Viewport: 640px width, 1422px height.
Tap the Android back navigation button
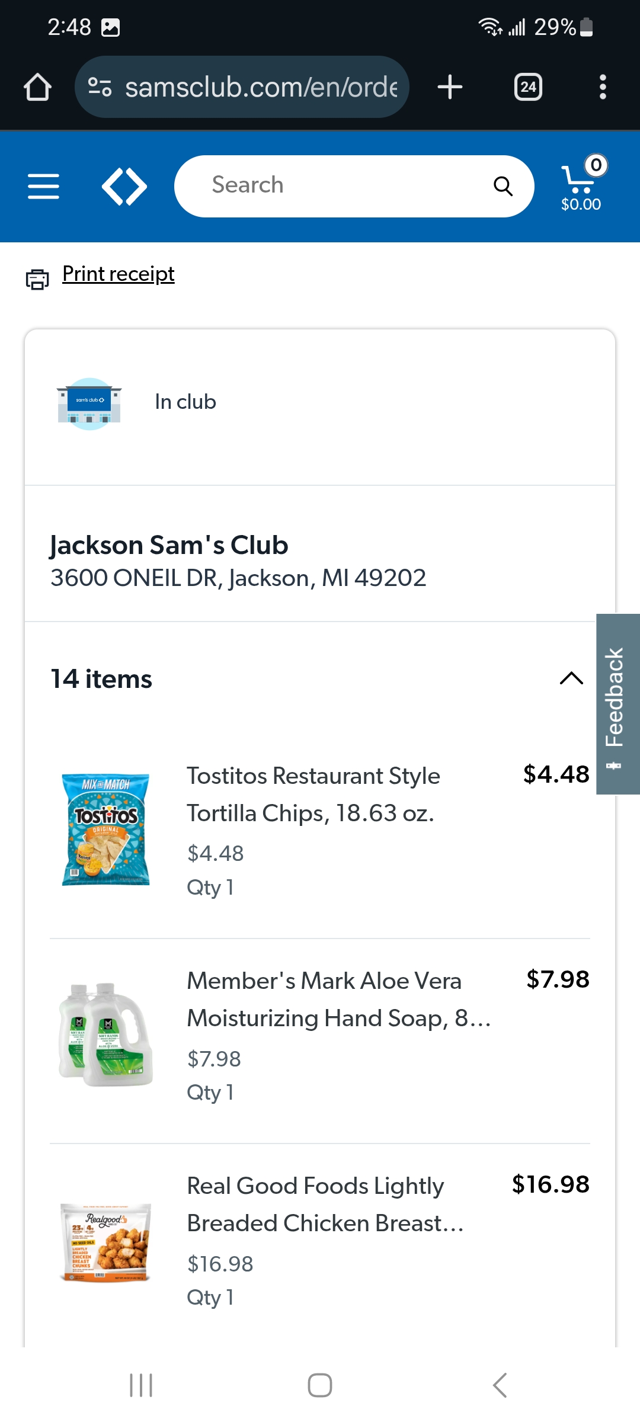[500, 1385]
